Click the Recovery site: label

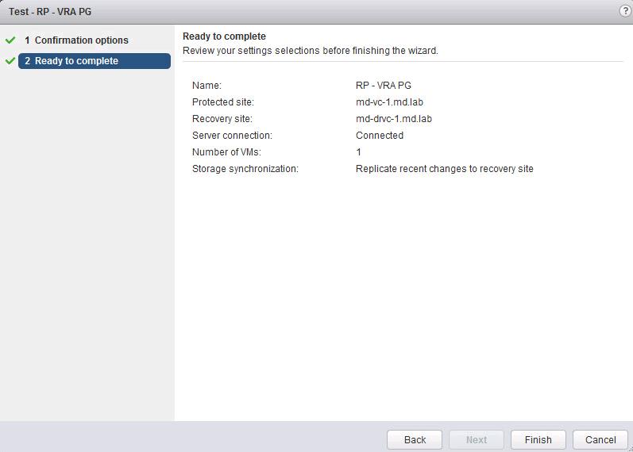tap(222, 119)
